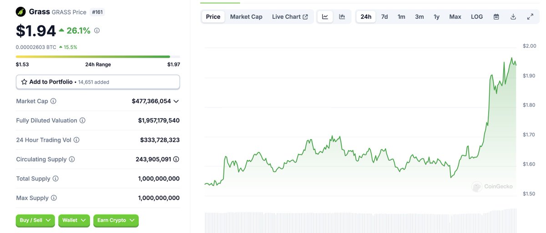Open the Live Chart external link

[290, 17]
